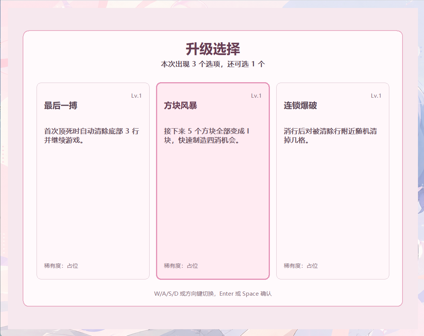Click 稀有度：占位 label on 方块风暴 card
This screenshot has height=336, width=424.
(x=181, y=266)
